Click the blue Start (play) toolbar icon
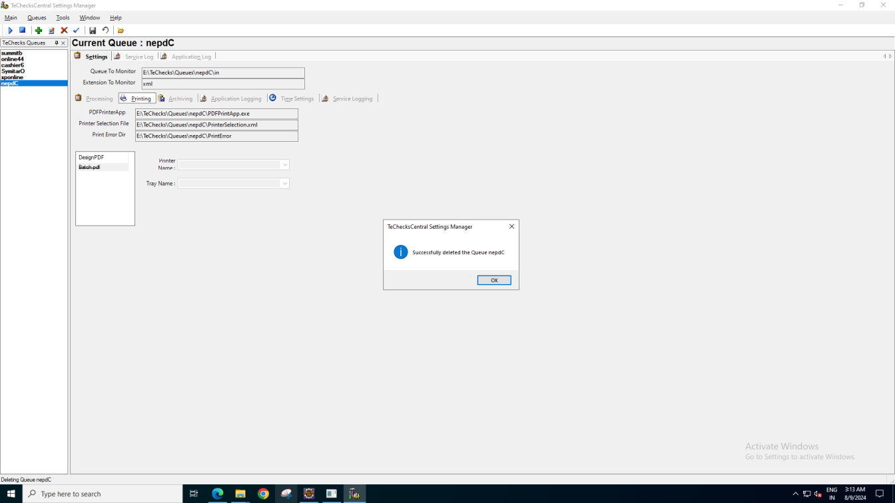Image resolution: width=895 pixels, height=503 pixels. click(x=10, y=31)
